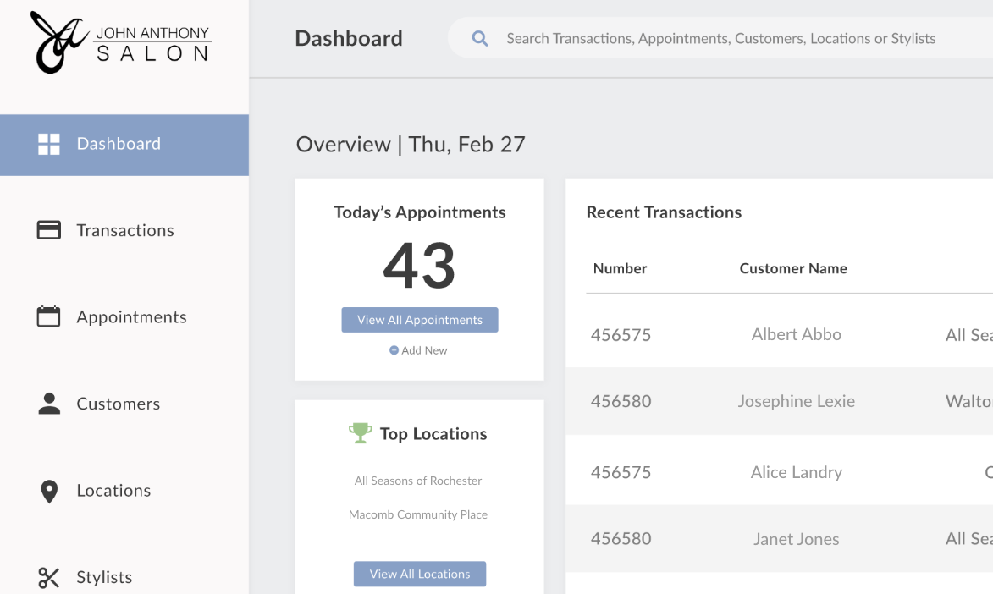Open All Seasons of Rochester location
Image resolution: width=993 pixels, height=594 pixels.
point(418,481)
